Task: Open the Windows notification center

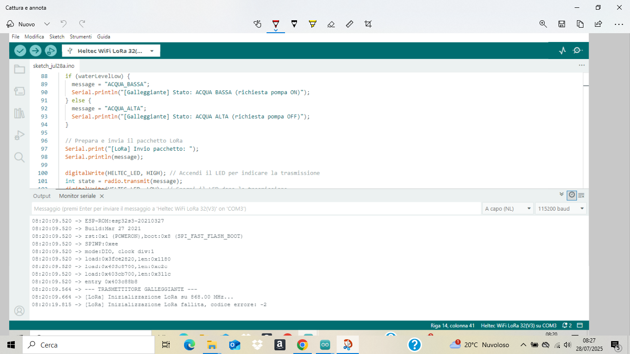Action: (616, 345)
